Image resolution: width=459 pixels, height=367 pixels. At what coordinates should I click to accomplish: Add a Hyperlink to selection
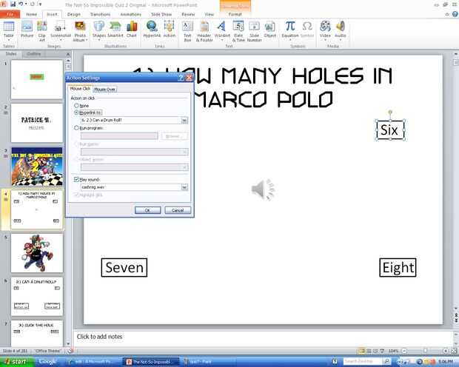click(152, 30)
